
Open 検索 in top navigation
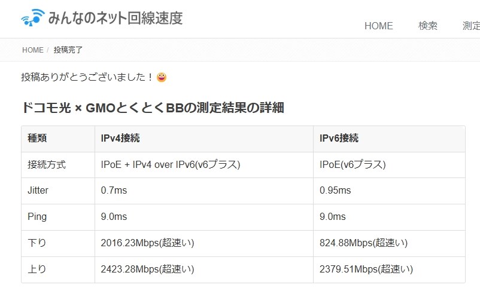pos(428,26)
